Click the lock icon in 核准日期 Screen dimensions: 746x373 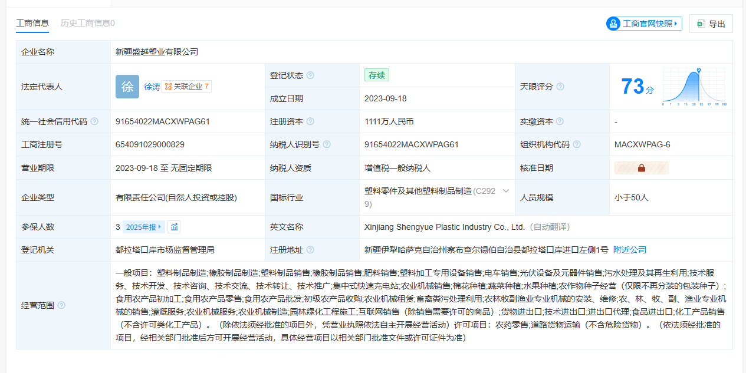click(641, 168)
